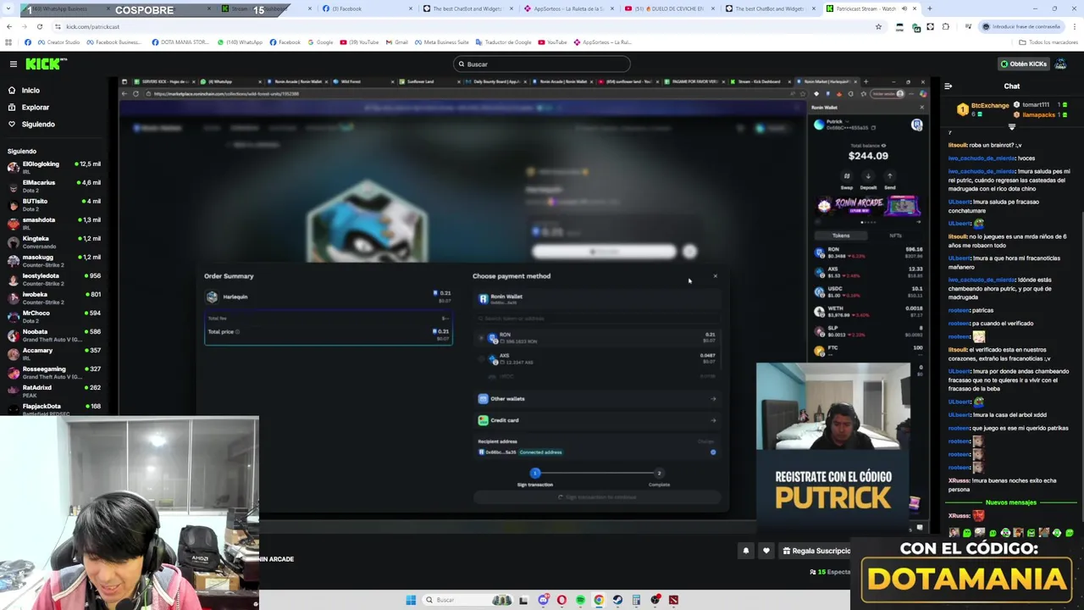Click the red Opera icon on taskbar
1084x610 pixels.
561,600
